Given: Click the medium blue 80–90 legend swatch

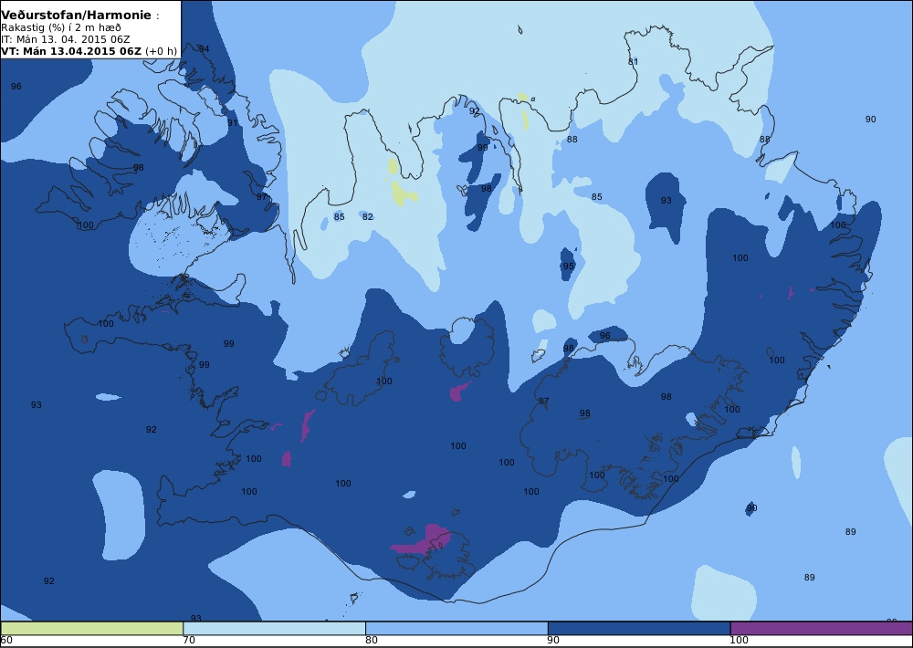Looking at the screenshot, I should (x=456, y=628).
